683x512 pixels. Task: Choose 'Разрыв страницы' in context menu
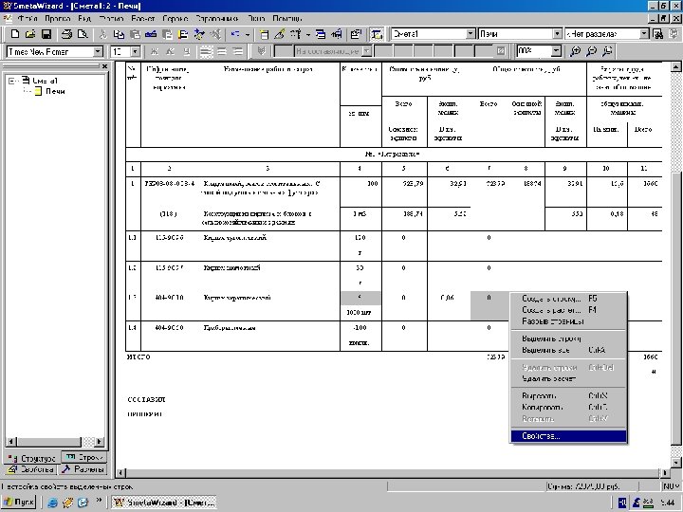[x=568, y=321]
